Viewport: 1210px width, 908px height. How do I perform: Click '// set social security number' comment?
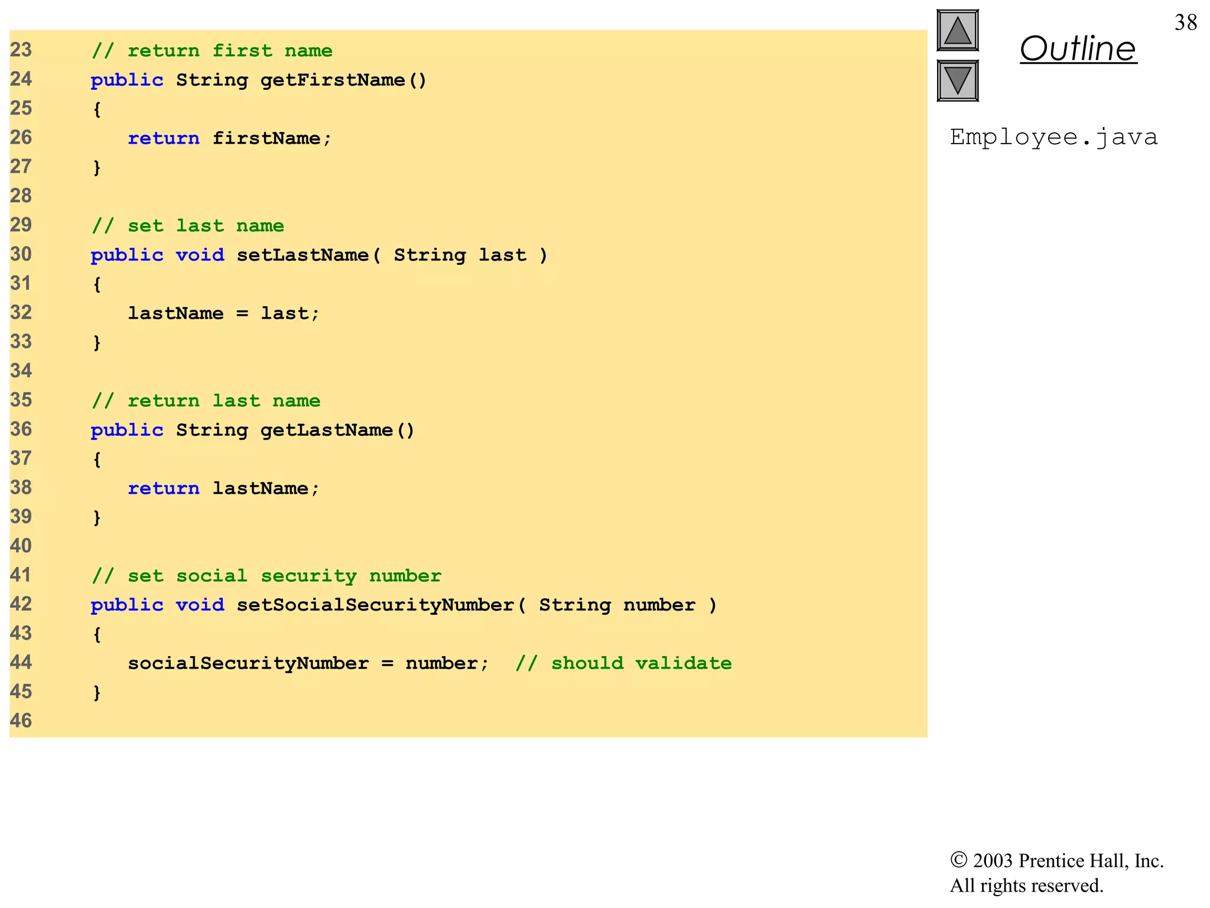(x=266, y=576)
